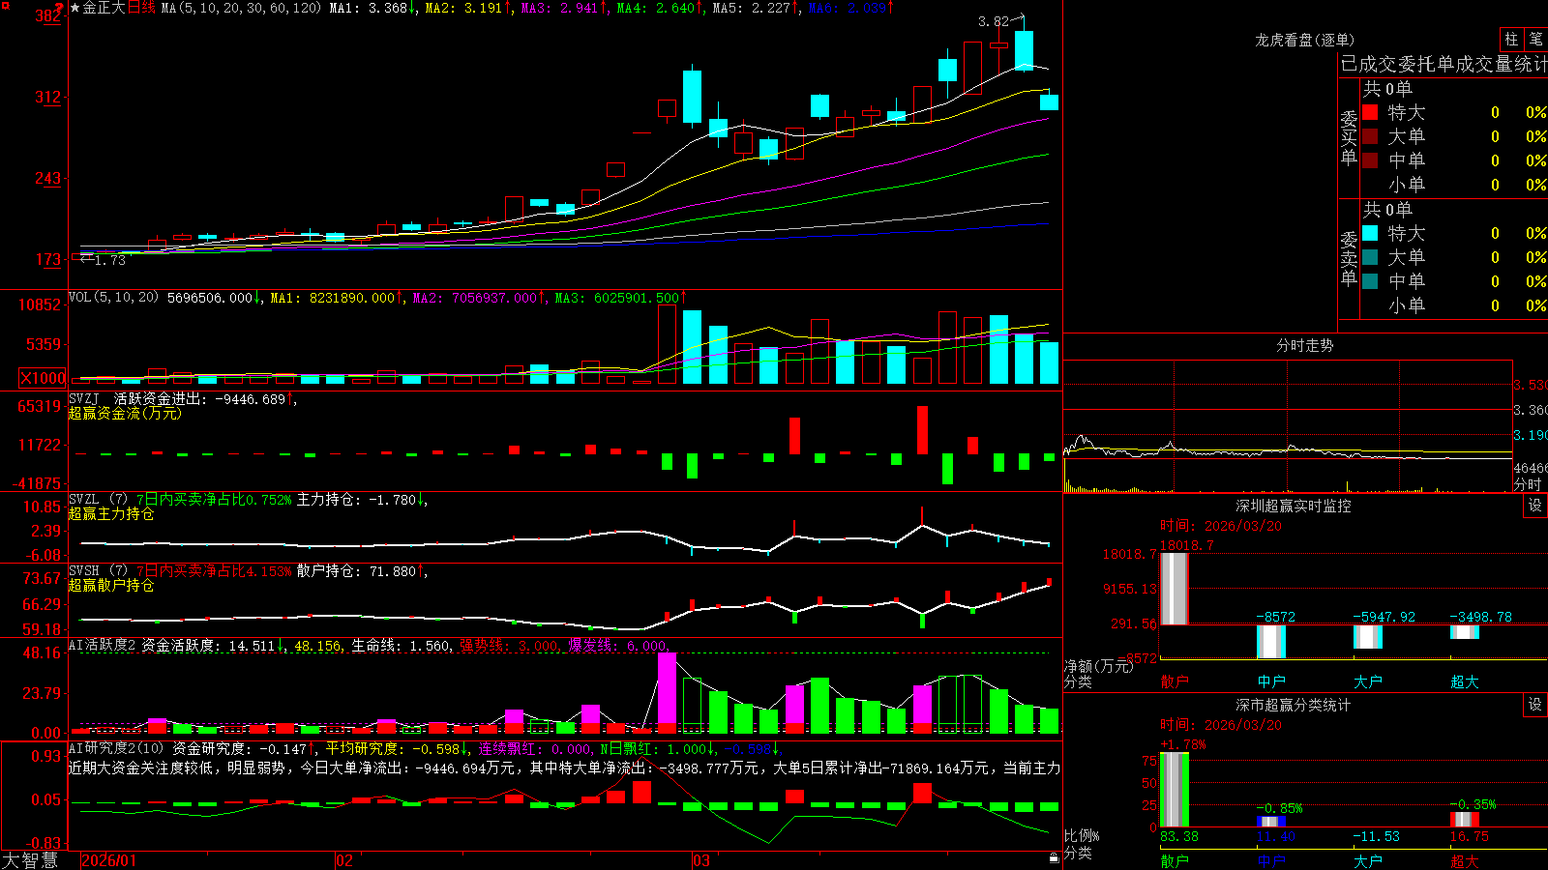The height and width of the screenshot is (870, 1548).
Task: Click the lock icon at chart bottom right
Action: 1055,858
